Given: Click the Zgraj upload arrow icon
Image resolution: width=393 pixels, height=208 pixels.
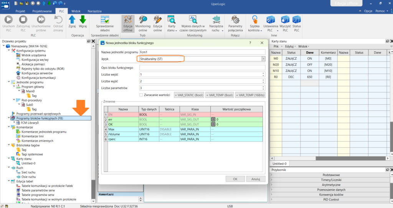Looking at the screenshot, I should (72, 19).
